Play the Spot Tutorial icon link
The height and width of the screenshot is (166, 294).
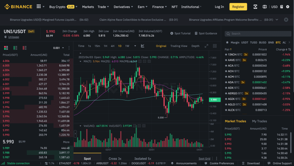coord(180,33)
